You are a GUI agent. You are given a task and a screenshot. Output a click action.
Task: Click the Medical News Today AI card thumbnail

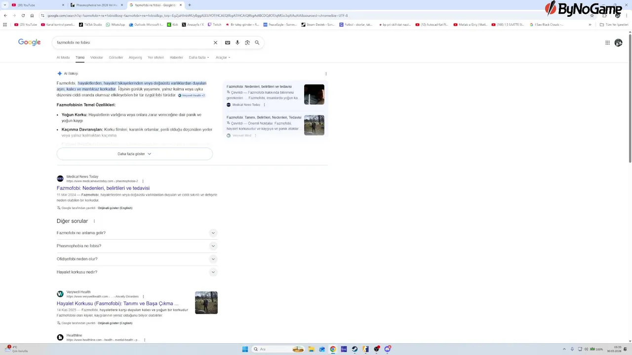tap(314, 95)
